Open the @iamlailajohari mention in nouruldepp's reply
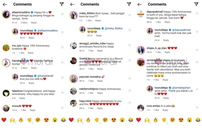 tap(181, 88)
